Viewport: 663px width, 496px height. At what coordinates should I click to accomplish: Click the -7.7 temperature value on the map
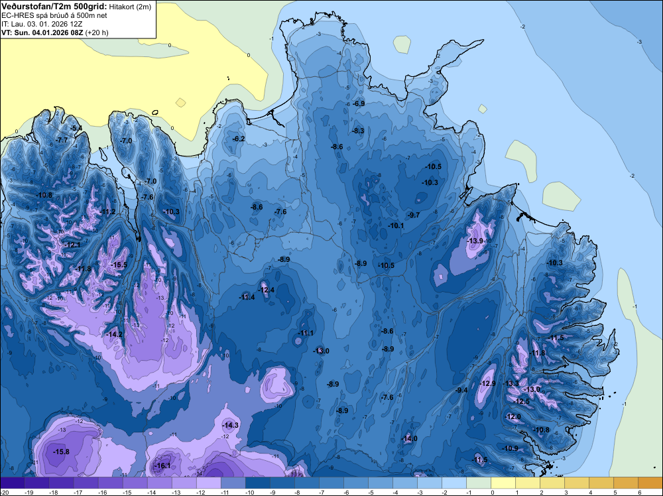pyautogui.click(x=62, y=140)
